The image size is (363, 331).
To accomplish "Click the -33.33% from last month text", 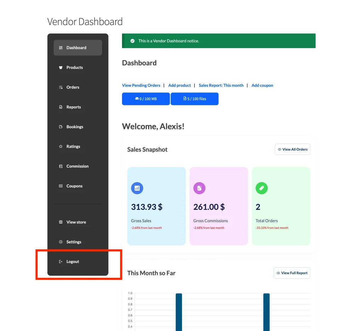I will pos(272,228).
